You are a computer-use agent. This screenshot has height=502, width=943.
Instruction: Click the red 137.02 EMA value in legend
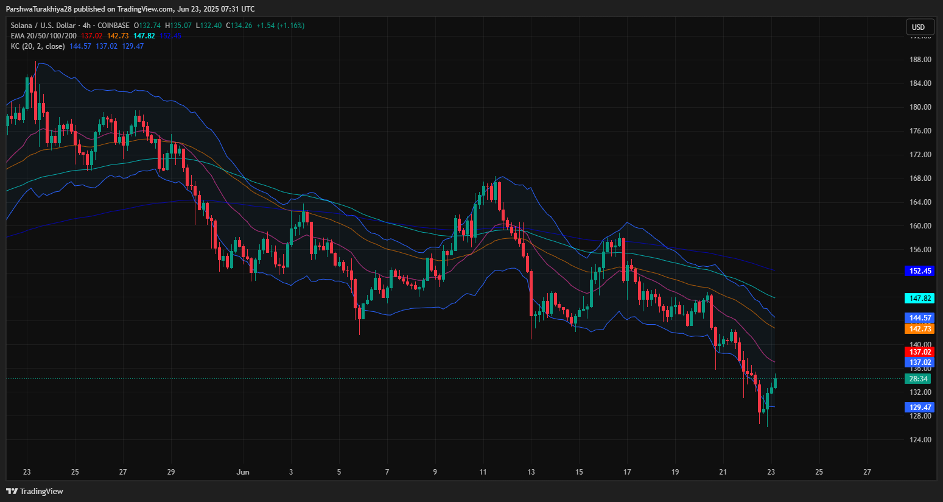click(92, 36)
